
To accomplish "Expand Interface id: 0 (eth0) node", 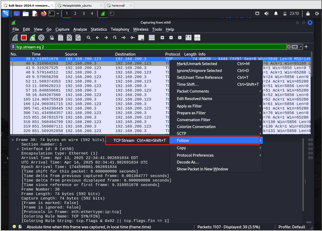I will pyautogui.click(x=18, y=149).
